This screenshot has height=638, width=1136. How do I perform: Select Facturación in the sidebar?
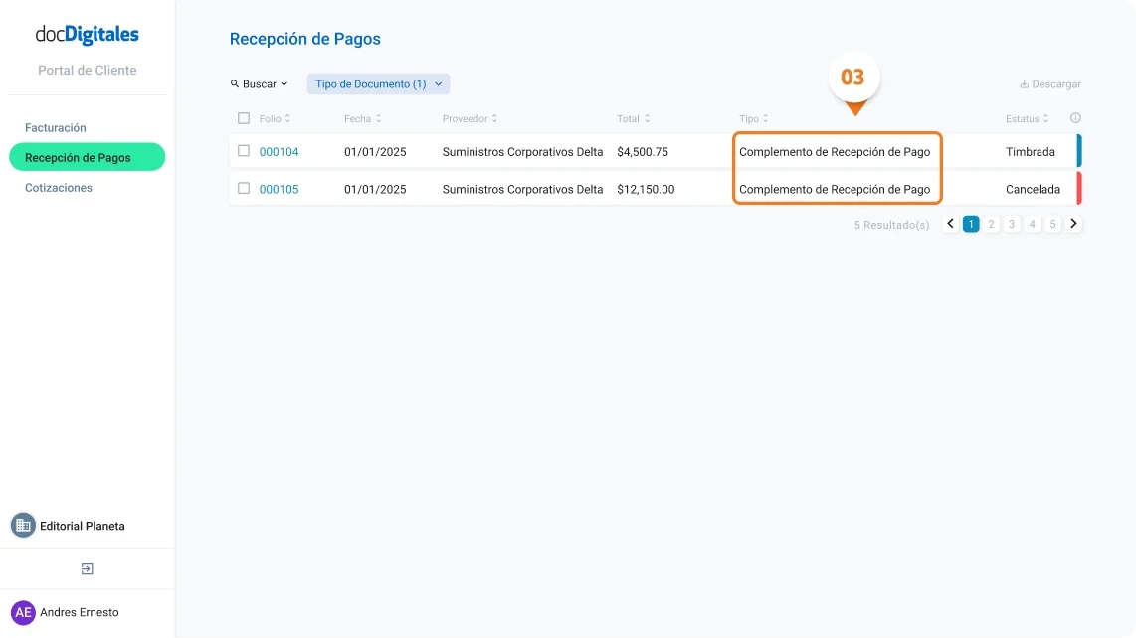tap(57, 127)
